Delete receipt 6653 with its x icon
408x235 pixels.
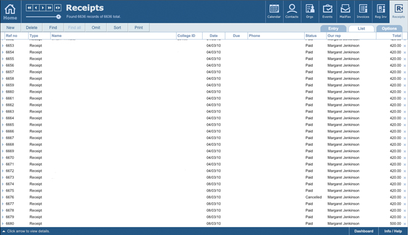click(x=405, y=46)
